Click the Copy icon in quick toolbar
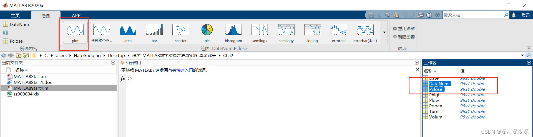 (x=388, y=15)
